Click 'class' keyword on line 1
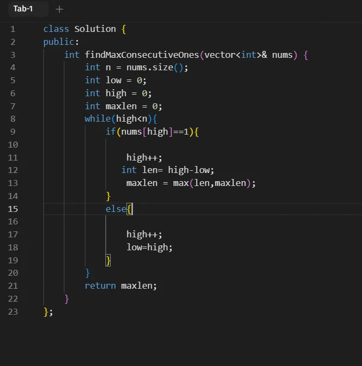This screenshot has width=362, height=366. pos(56,29)
